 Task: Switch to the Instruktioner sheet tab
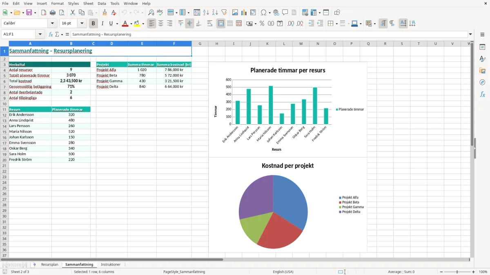point(111,264)
